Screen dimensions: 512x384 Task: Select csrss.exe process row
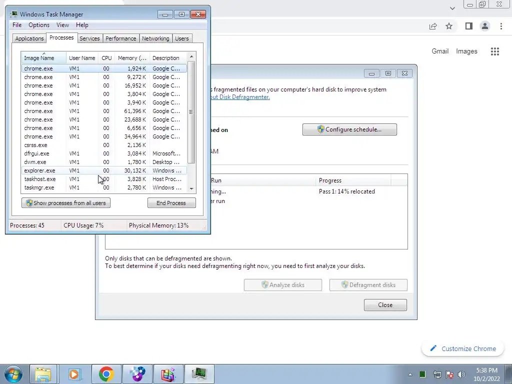pyautogui.click(x=104, y=145)
